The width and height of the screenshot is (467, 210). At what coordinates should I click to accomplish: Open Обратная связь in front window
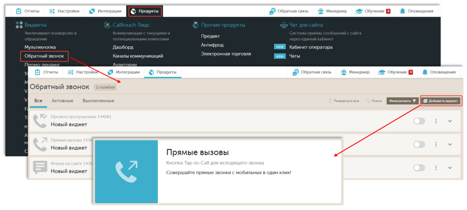(311, 72)
